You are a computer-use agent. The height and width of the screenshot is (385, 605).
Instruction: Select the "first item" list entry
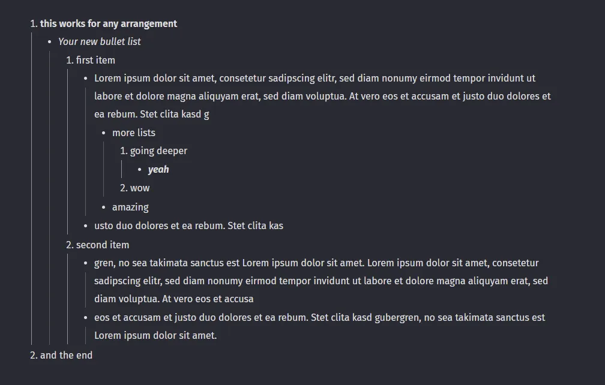[x=95, y=60]
